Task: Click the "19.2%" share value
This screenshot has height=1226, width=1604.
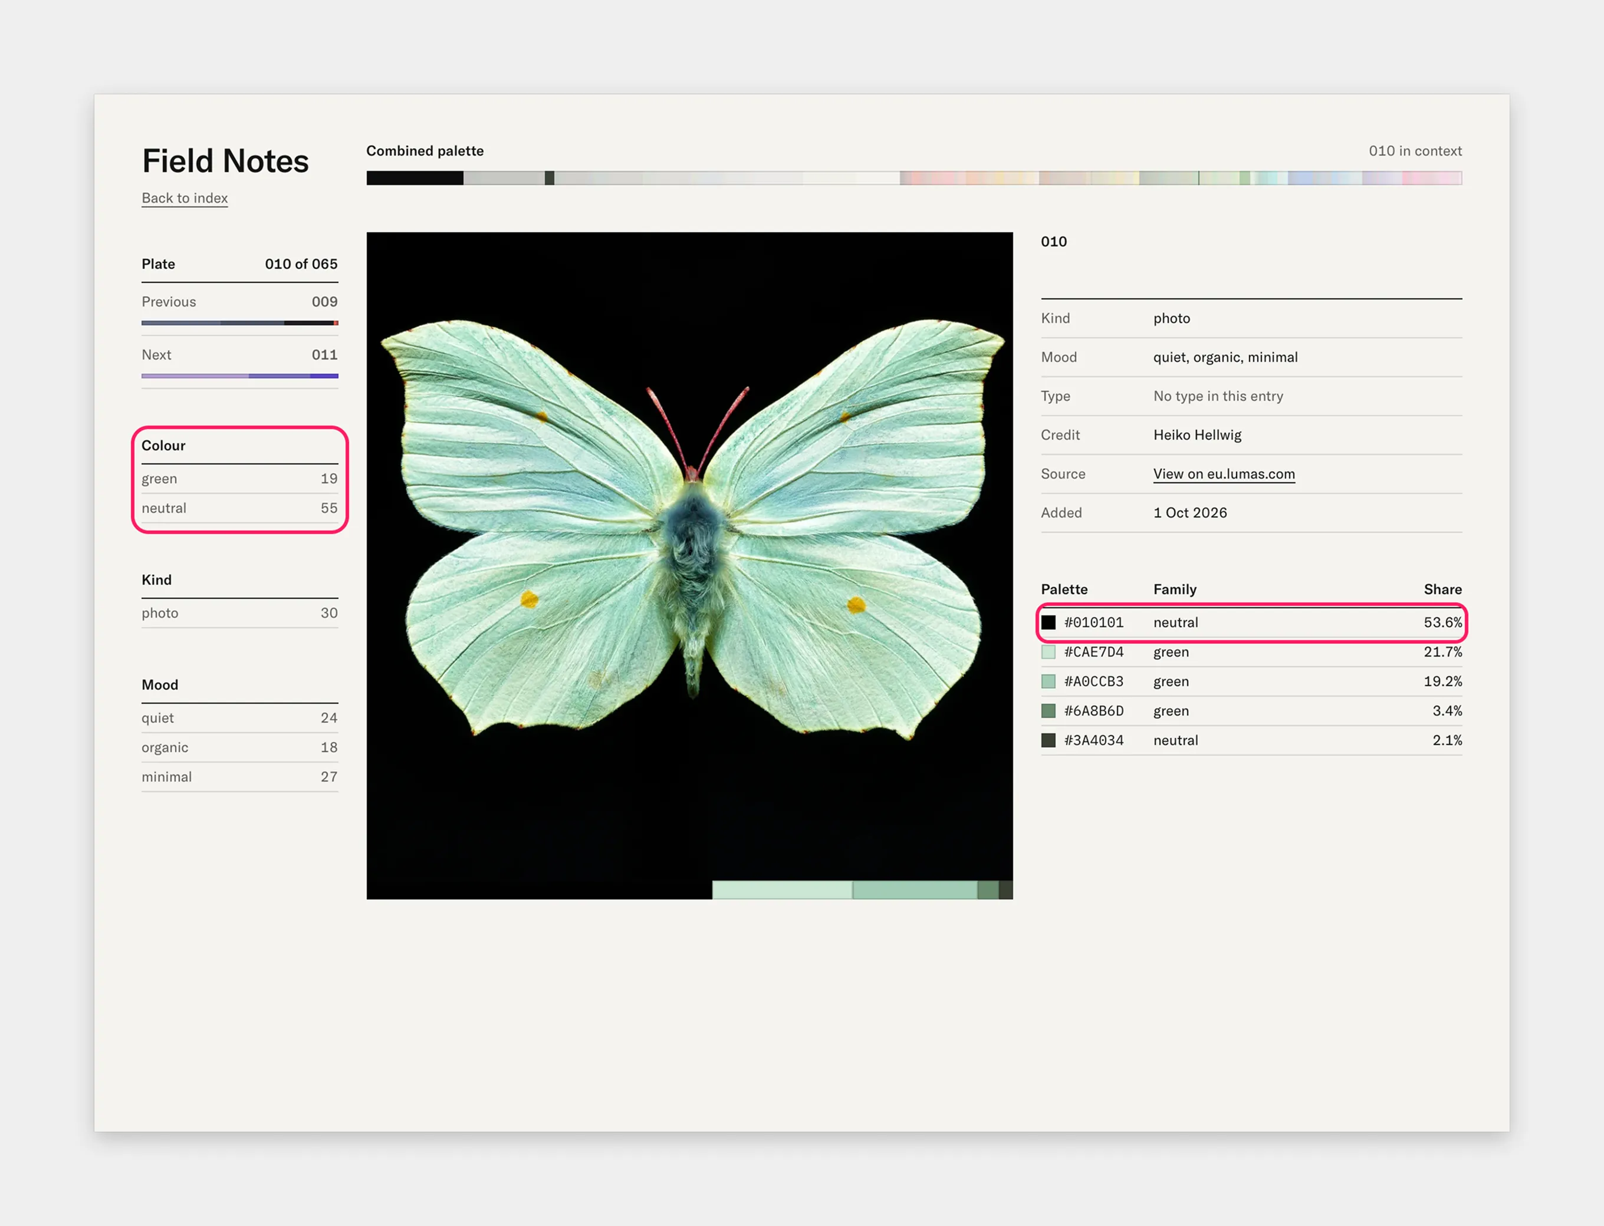Action: (1442, 681)
